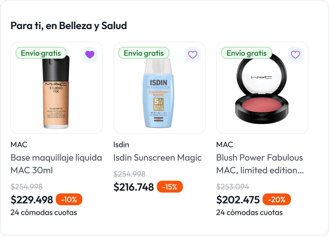Click the MAC Studio Fix product image
The width and height of the screenshot is (329, 236).
[x=56, y=88]
